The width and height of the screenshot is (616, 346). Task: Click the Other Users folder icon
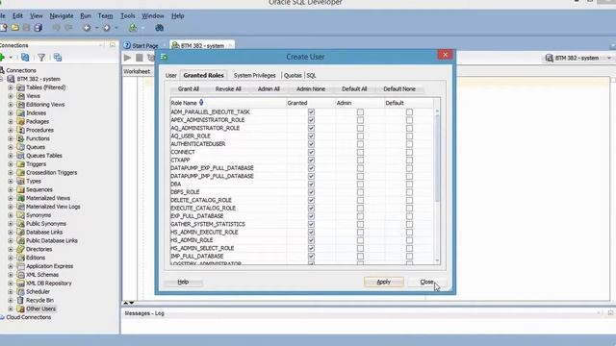click(x=21, y=309)
